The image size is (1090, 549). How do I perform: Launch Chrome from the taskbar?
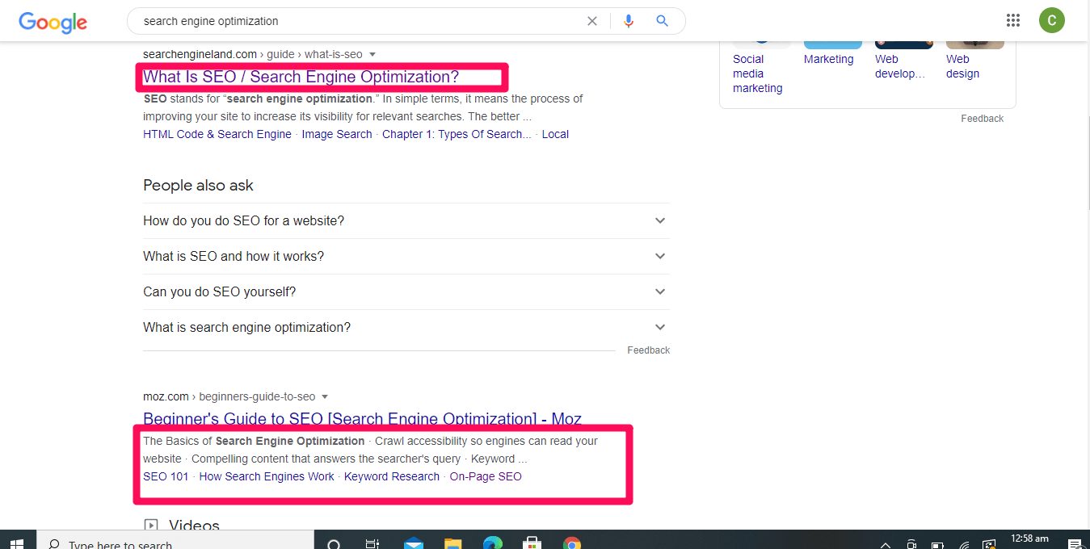(572, 543)
